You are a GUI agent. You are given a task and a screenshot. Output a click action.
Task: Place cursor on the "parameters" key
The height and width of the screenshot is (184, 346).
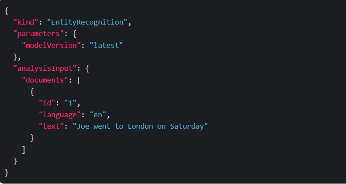point(37,33)
